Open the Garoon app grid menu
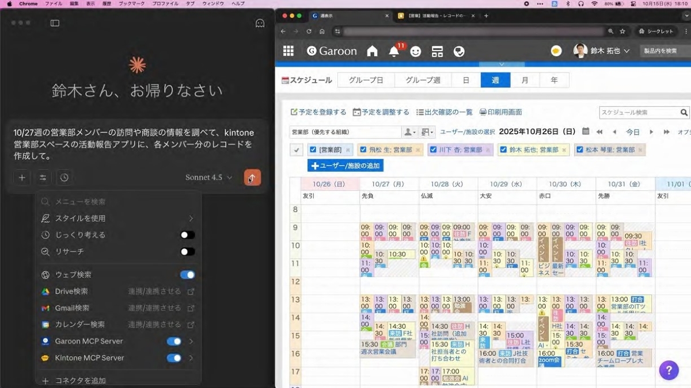Screen dimensions: 691x388 coord(288,51)
